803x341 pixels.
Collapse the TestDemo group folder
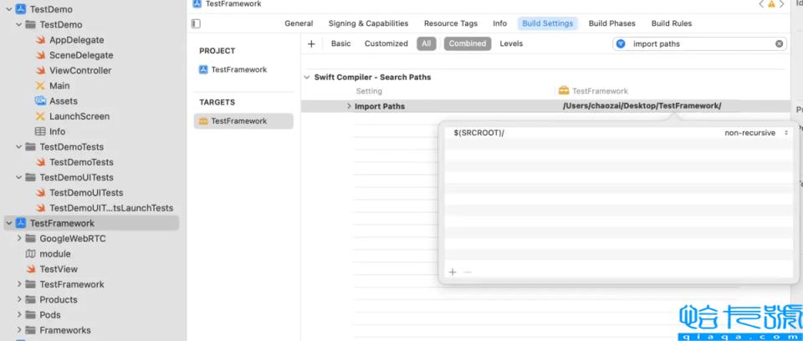(19, 24)
